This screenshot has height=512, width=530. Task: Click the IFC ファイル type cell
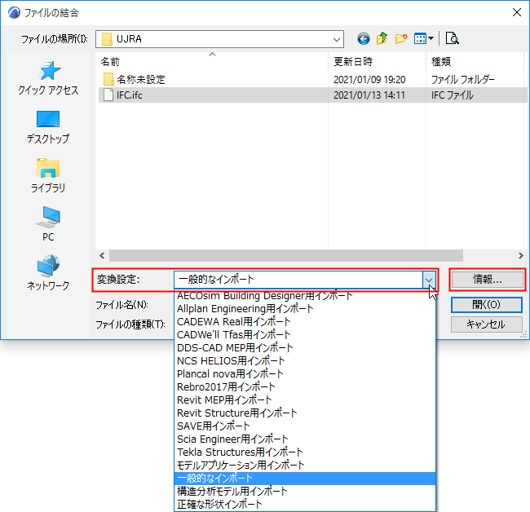(x=453, y=95)
